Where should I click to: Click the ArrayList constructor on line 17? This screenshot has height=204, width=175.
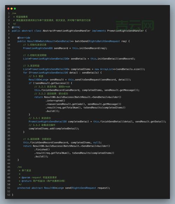(x=106, y=69)
